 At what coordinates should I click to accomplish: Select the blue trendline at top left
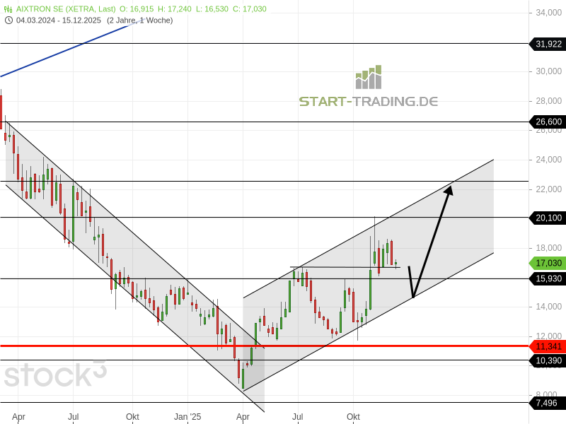(71, 49)
